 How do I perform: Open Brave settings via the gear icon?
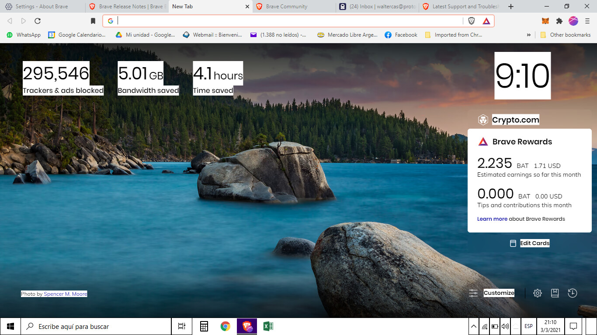tap(537, 293)
